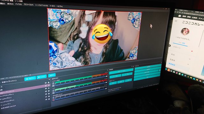Click the フィルタ button
The width and height of the screenshot is (204, 114).
[x=41, y=77]
